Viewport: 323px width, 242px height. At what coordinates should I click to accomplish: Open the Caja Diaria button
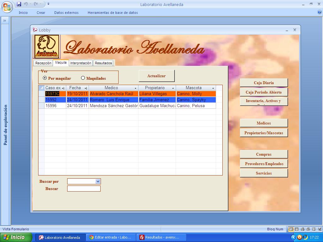[x=264, y=83]
